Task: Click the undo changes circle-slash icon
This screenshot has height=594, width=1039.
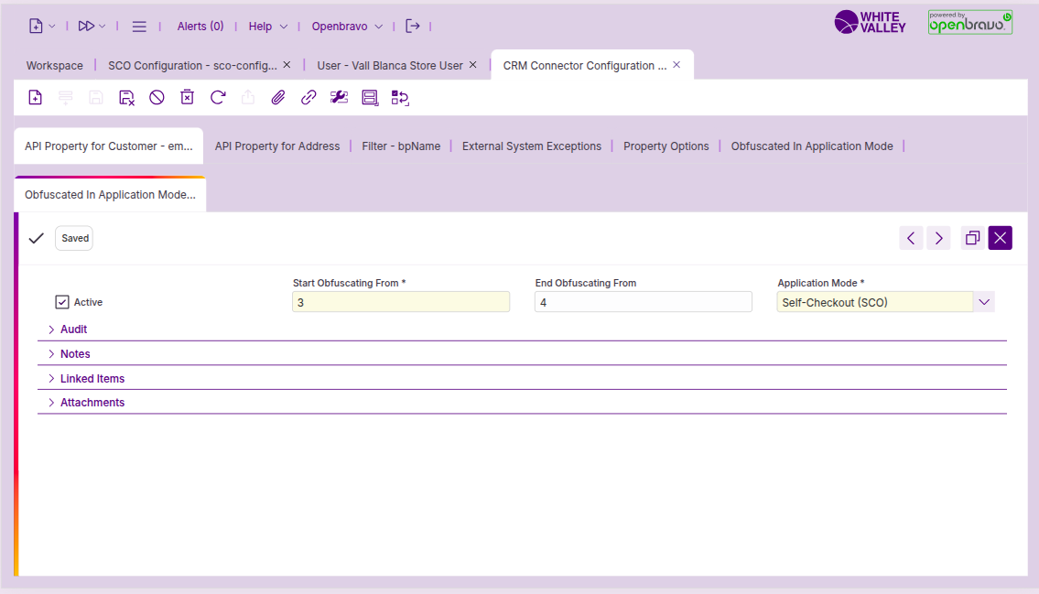Action: pos(157,97)
